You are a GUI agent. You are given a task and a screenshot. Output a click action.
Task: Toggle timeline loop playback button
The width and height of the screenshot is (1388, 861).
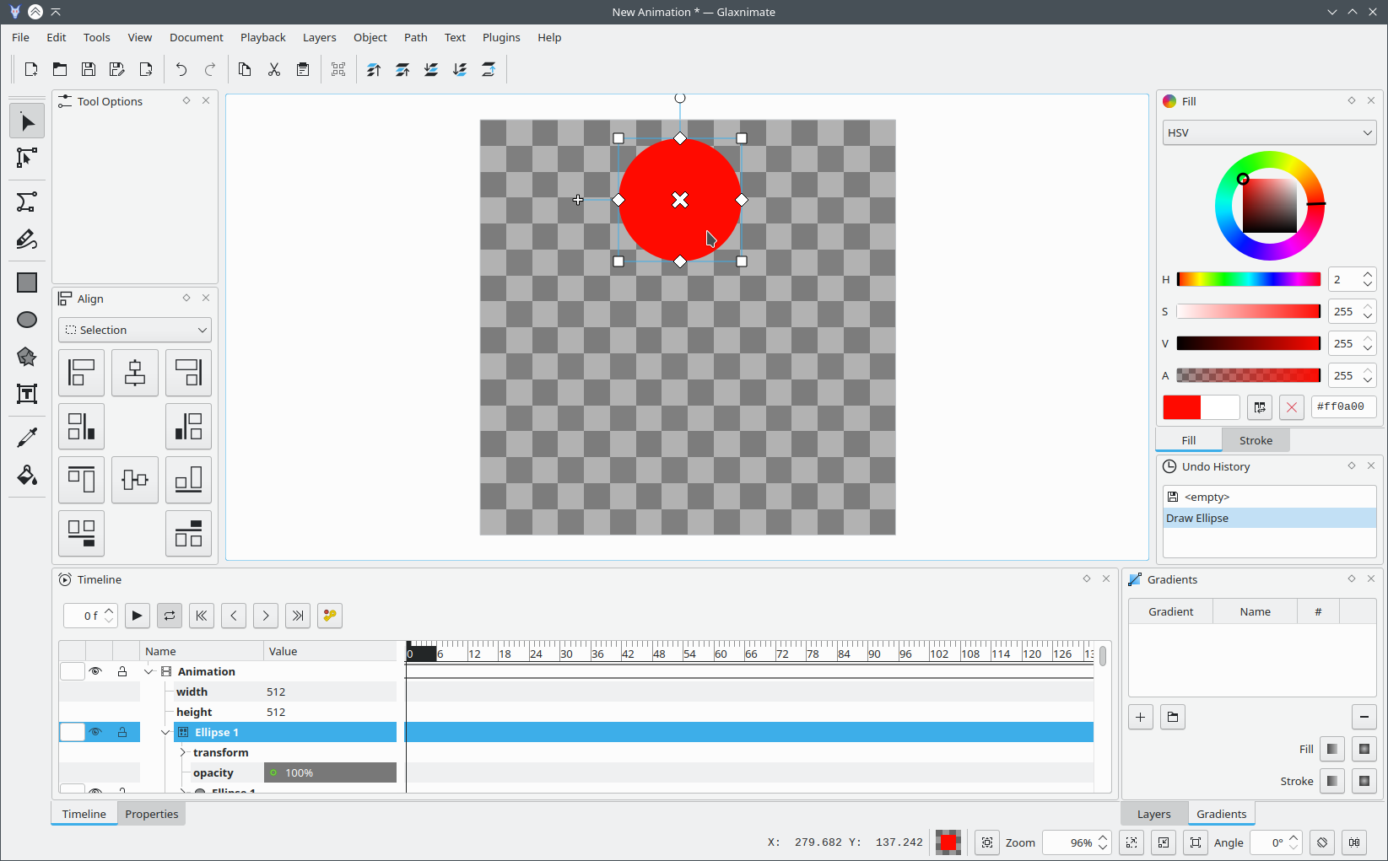tap(170, 616)
